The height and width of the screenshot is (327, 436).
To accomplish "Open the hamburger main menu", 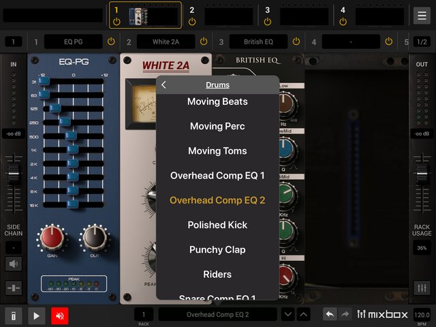I will click(422, 16).
